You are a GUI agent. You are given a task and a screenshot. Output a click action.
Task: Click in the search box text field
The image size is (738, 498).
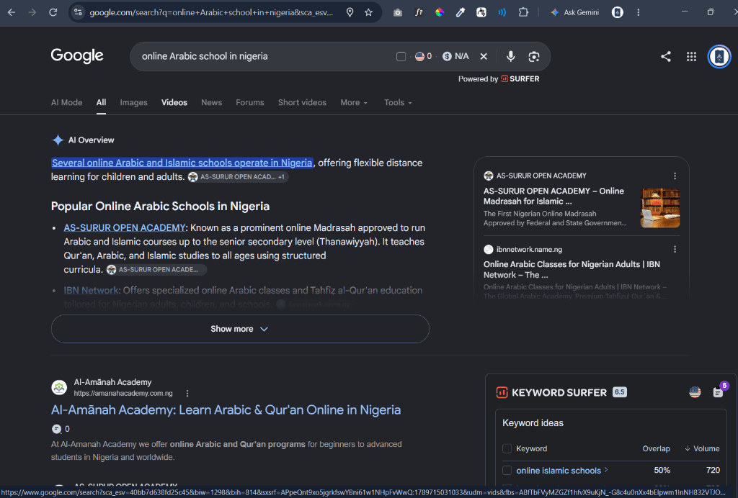click(x=264, y=56)
